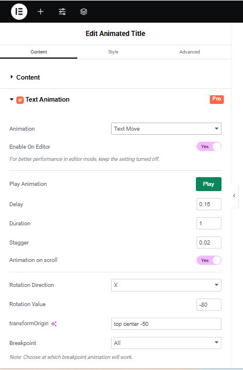Open Add Element plus icon
The width and height of the screenshot is (243, 370).
(41, 12)
